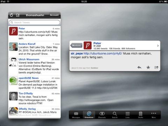Select OReilly_Verlag name link
The image size is (168, 126).
pyautogui.click(x=27, y=109)
